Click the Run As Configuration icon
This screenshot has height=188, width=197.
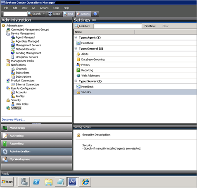(x=8, y=88)
